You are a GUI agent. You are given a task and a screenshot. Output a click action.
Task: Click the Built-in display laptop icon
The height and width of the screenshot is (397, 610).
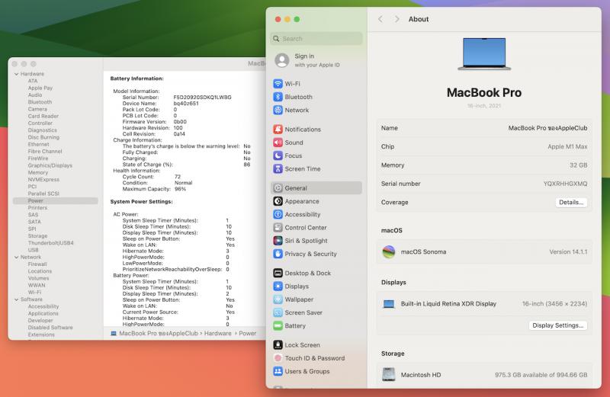389,304
